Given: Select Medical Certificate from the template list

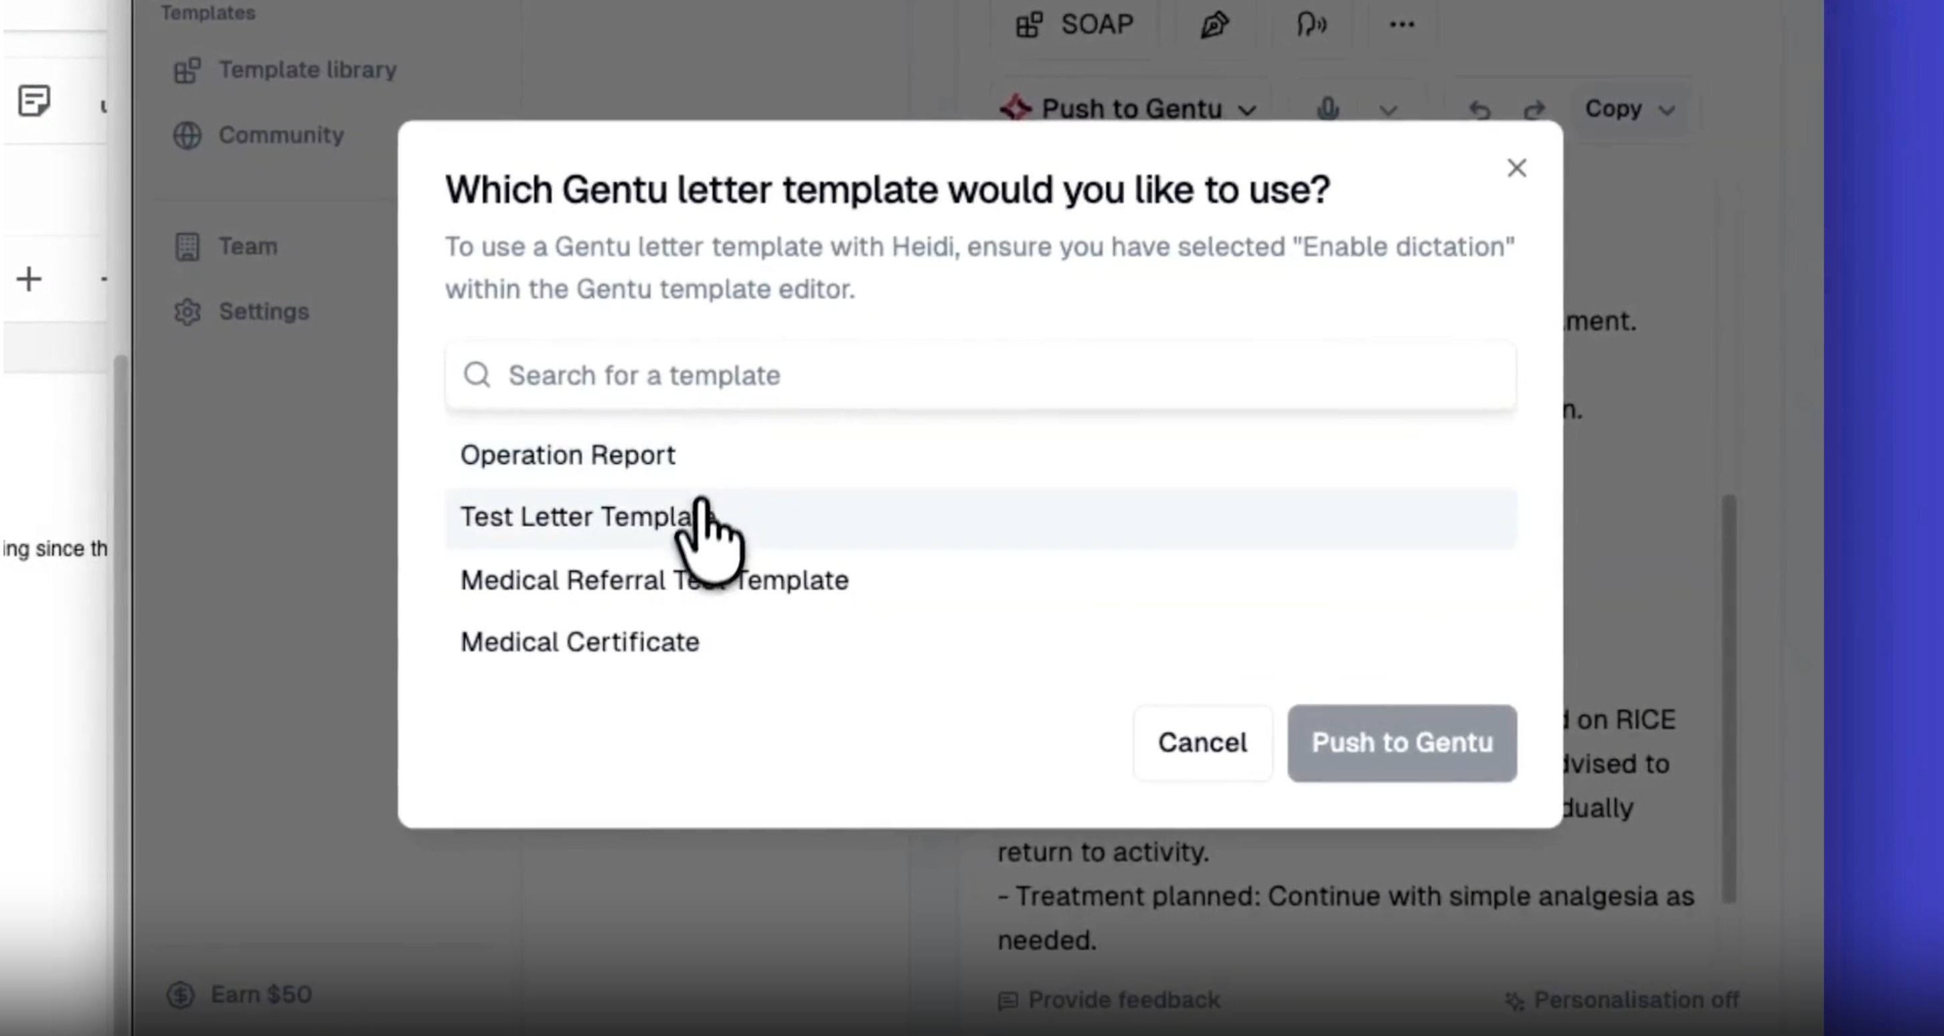Looking at the screenshot, I should [x=579, y=641].
